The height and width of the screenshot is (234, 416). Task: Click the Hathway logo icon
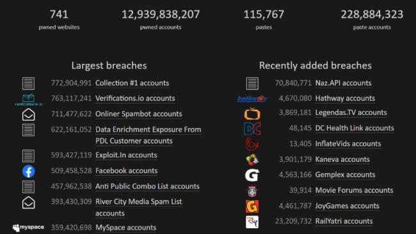coord(252,99)
